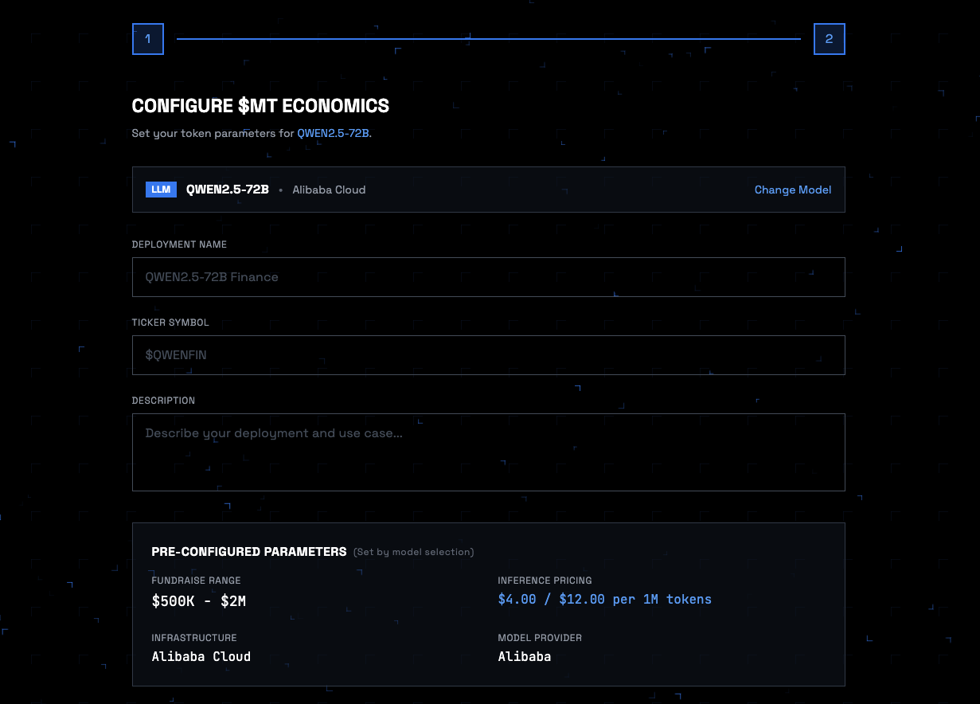Go to step 2 in the progress stepper
The image size is (980, 704).
point(829,39)
